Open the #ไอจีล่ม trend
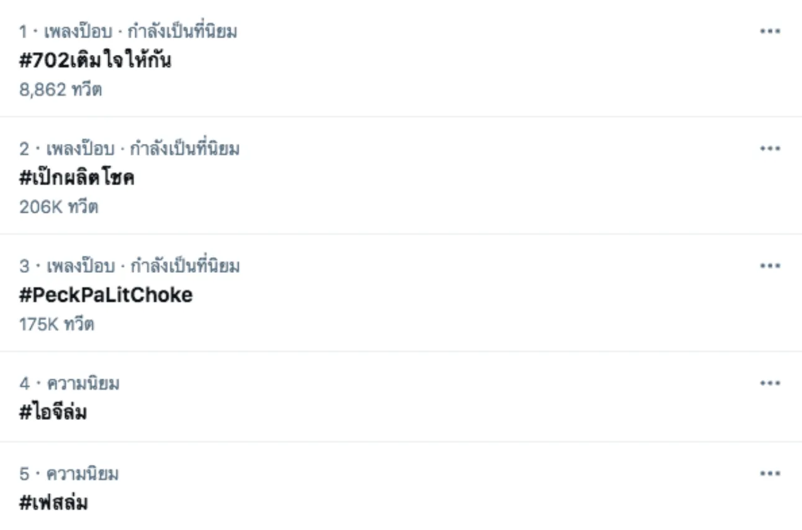The height and width of the screenshot is (530, 802). pyautogui.click(x=53, y=413)
